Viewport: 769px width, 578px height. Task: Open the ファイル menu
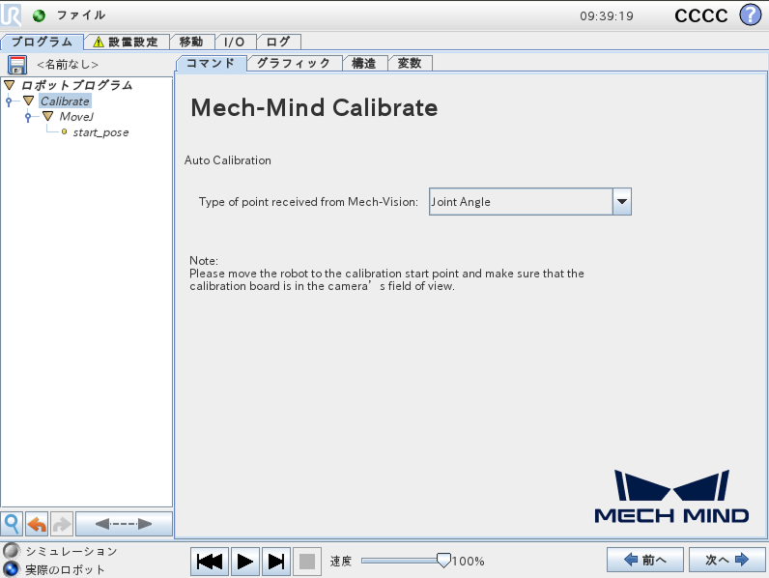(x=81, y=15)
